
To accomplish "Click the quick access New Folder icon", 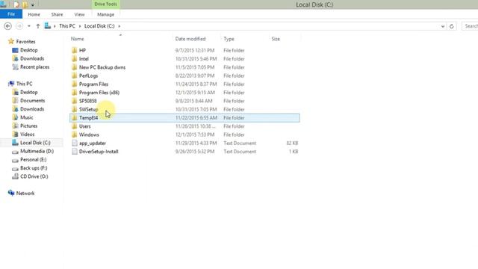I will pyautogui.click(x=25, y=4).
